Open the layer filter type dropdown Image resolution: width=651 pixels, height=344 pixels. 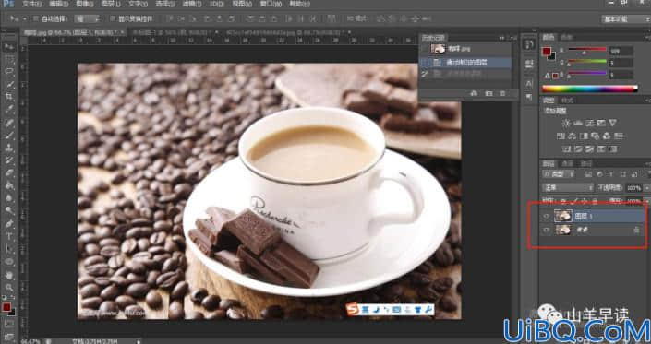tap(559, 174)
